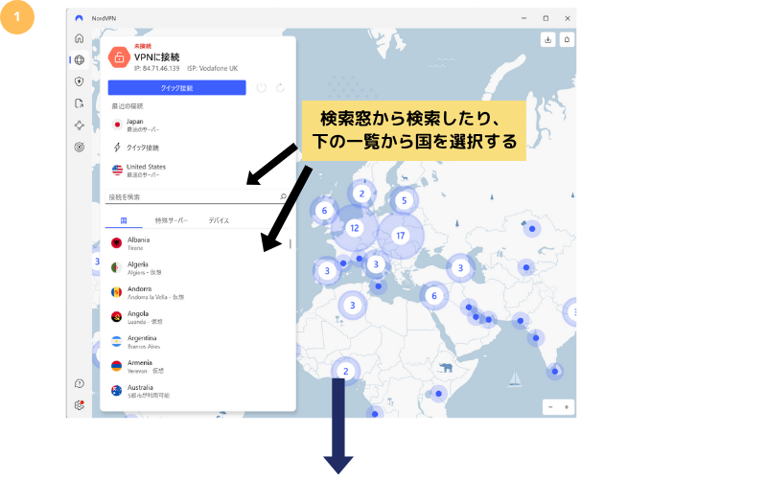Click the NordVPN logo in the title bar
767x479 pixels.
pyautogui.click(x=79, y=18)
